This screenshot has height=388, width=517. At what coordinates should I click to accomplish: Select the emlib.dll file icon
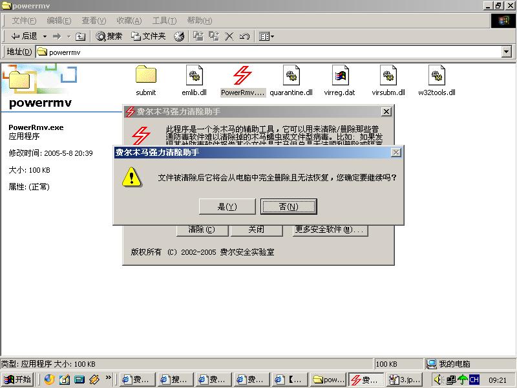click(x=195, y=80)
